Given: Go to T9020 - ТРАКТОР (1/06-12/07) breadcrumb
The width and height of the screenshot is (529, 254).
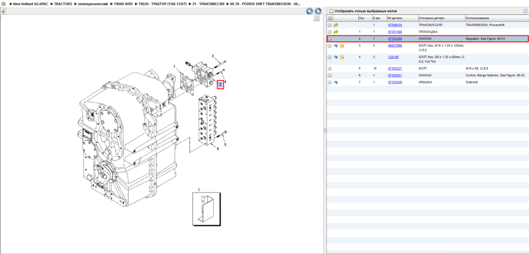Looking at the screenshot, I should 162,4.
